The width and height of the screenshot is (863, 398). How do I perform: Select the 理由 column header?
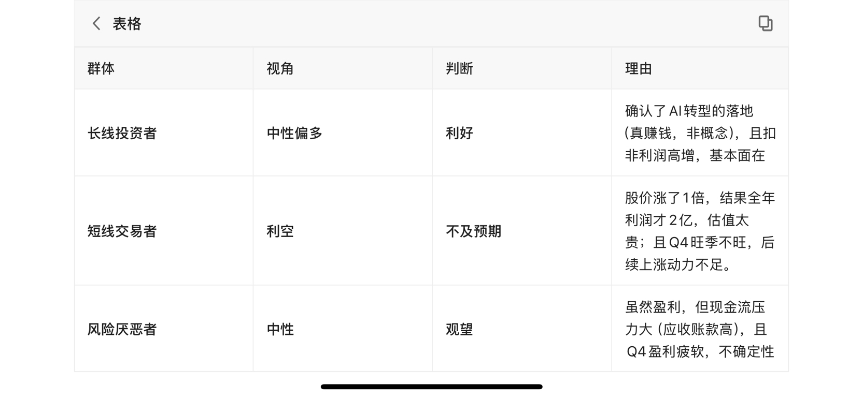(x=639, y=68)
